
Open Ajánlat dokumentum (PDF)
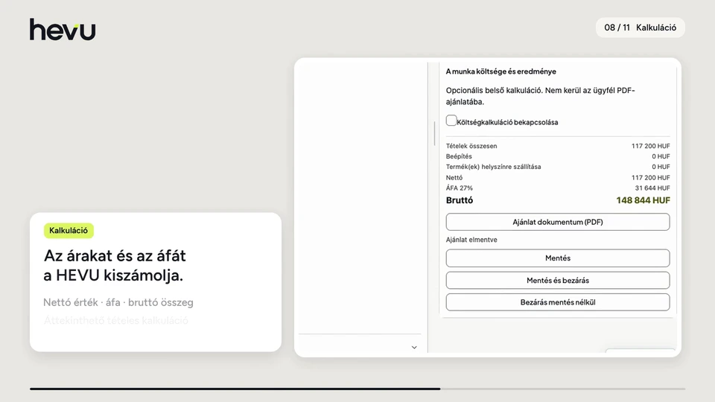coord(558,222)
